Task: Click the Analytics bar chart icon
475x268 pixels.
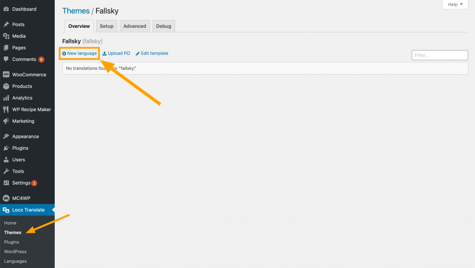Action: coord(6,98)
